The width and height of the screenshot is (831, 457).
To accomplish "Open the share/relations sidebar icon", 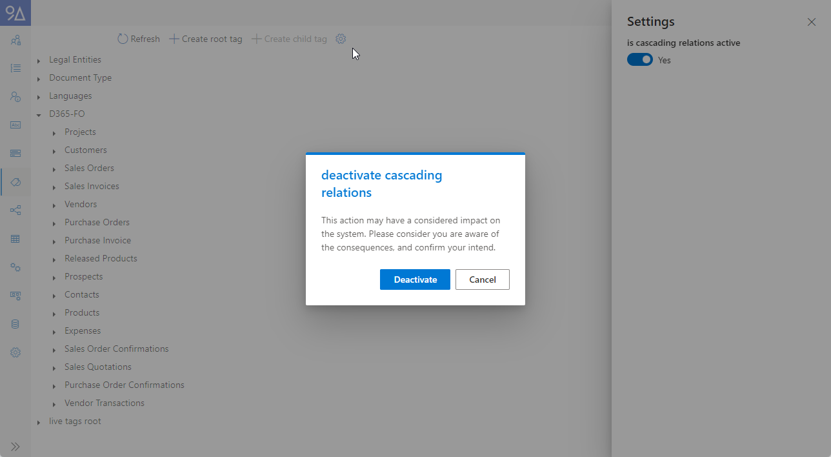I will click(x=15, y=210).
